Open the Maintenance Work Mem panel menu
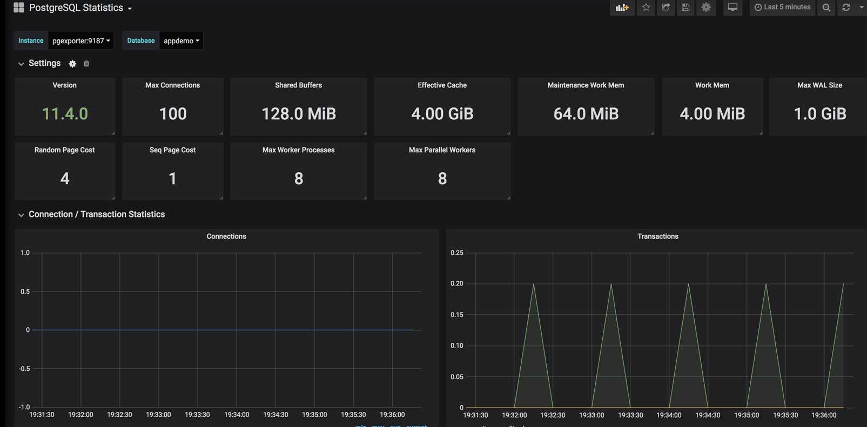 point(586,85)
